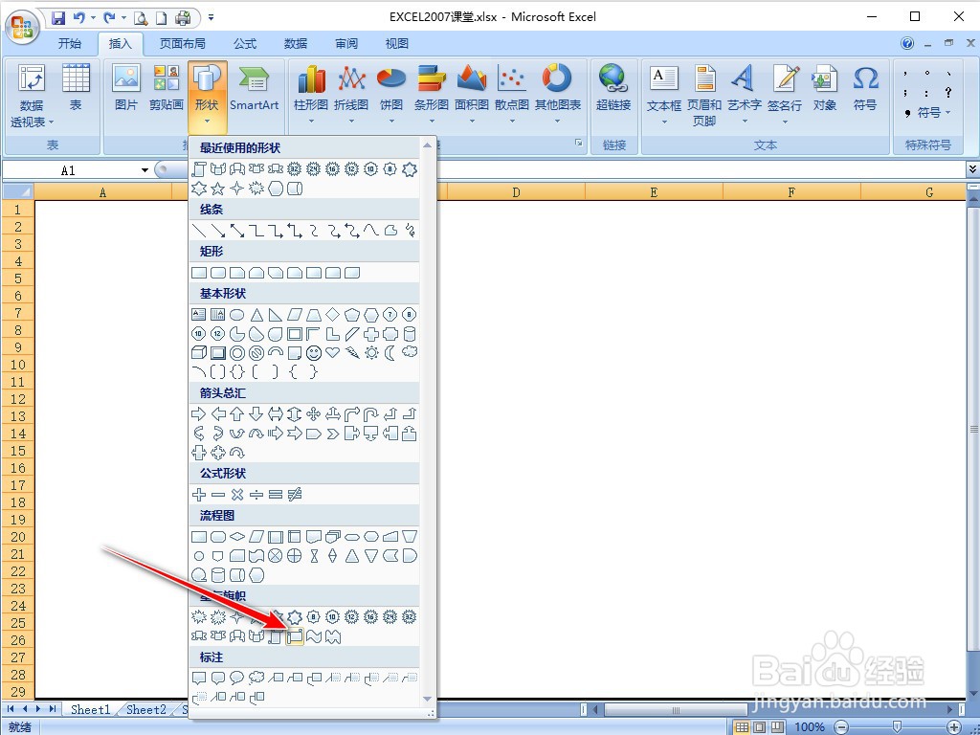Open 页眉和页脚 header and footer

pos(704,94)
